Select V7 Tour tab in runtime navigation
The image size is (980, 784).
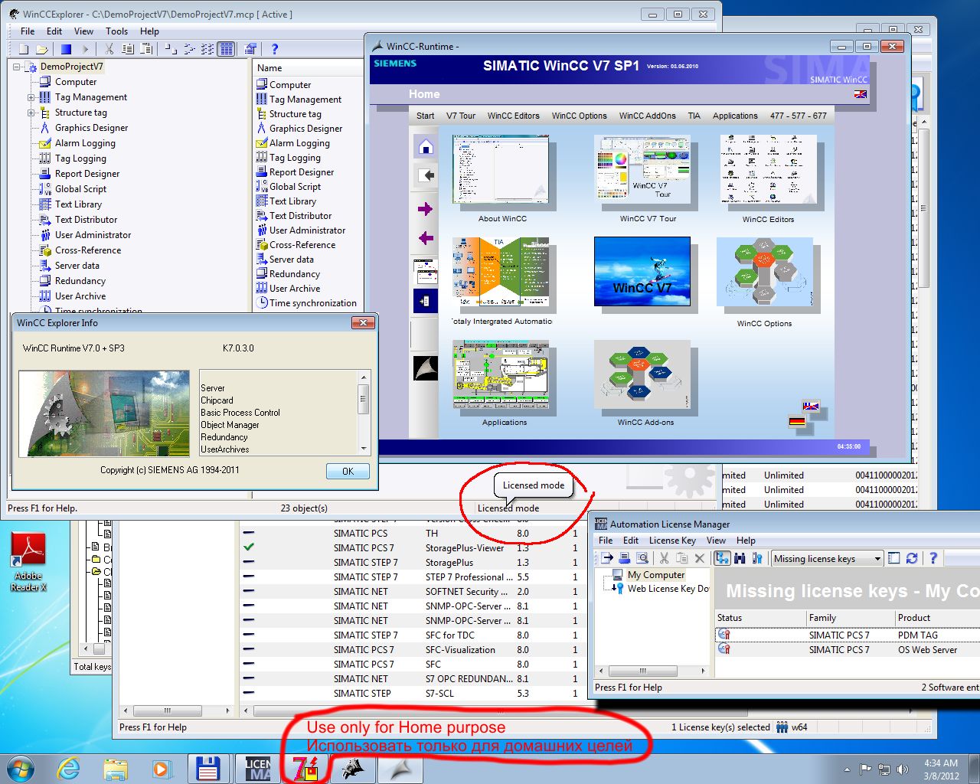pos(461,116)
